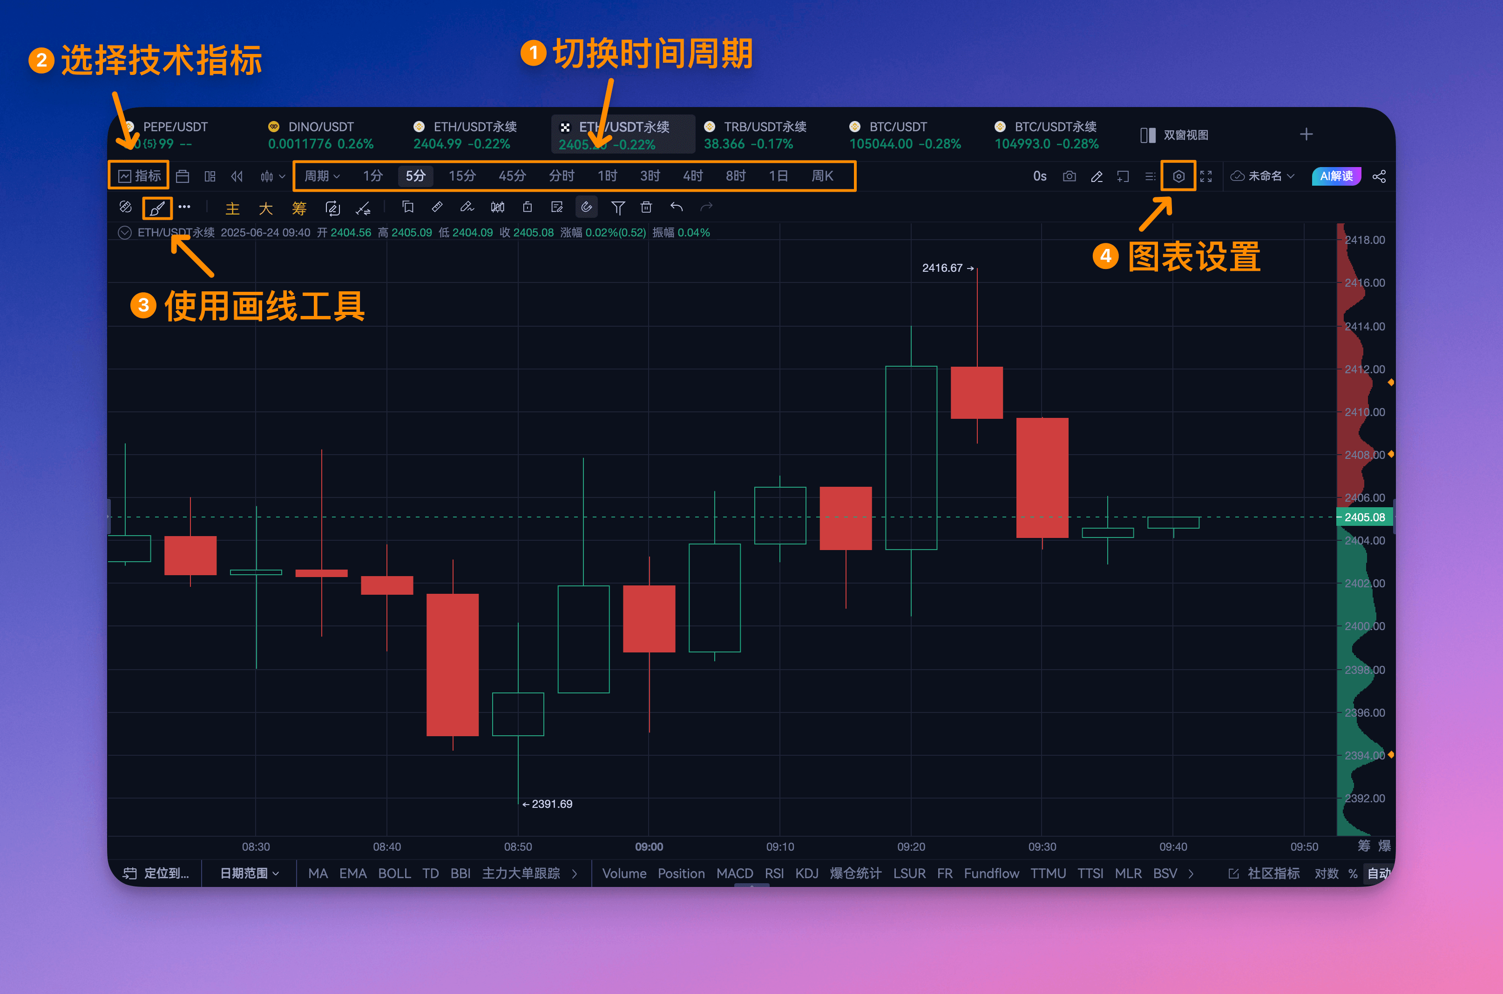The width and height of the screenshot is (1503, 994).
Task: Expand more sub-indicators after BSV
Action: pyautogui.click(x=1191, y=873)
